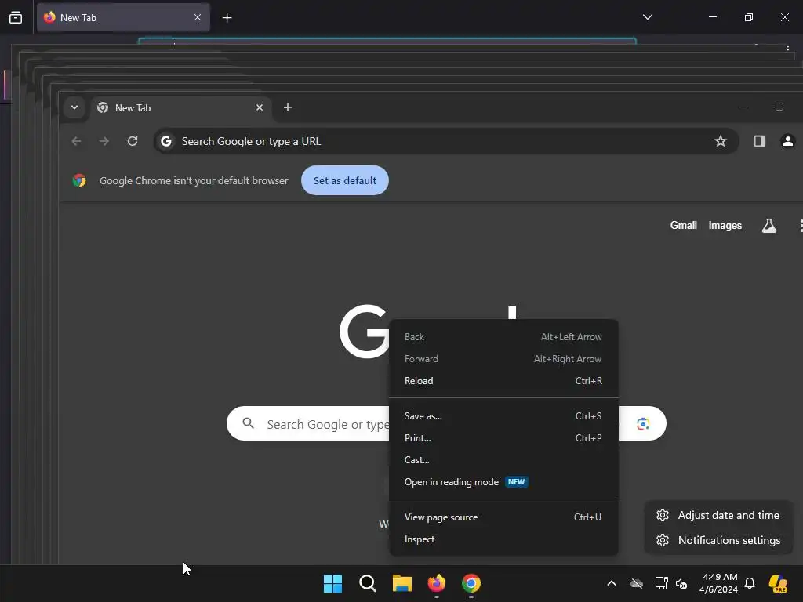Add a new tab in the Chrome window
This screenshot has height=602, width=803.
click(288, 107)
